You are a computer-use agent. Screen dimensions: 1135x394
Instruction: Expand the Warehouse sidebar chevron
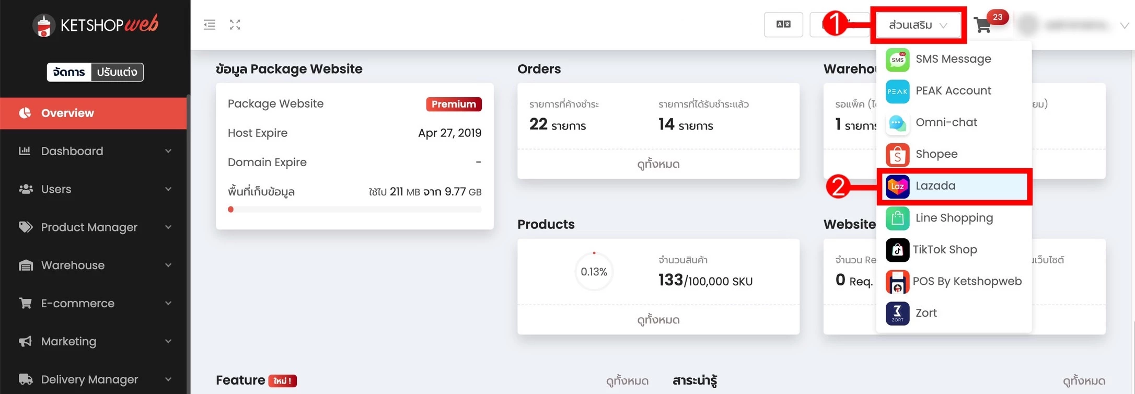[x=168, y=265]
